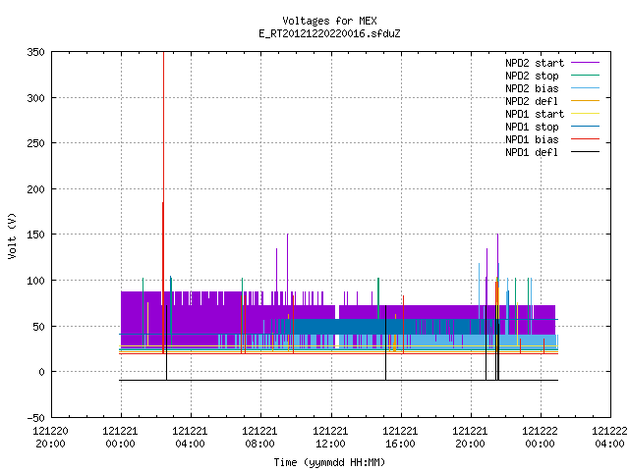Click the 121220 20:00 time tick label
The image size is (629, 471).
(50, 438)
